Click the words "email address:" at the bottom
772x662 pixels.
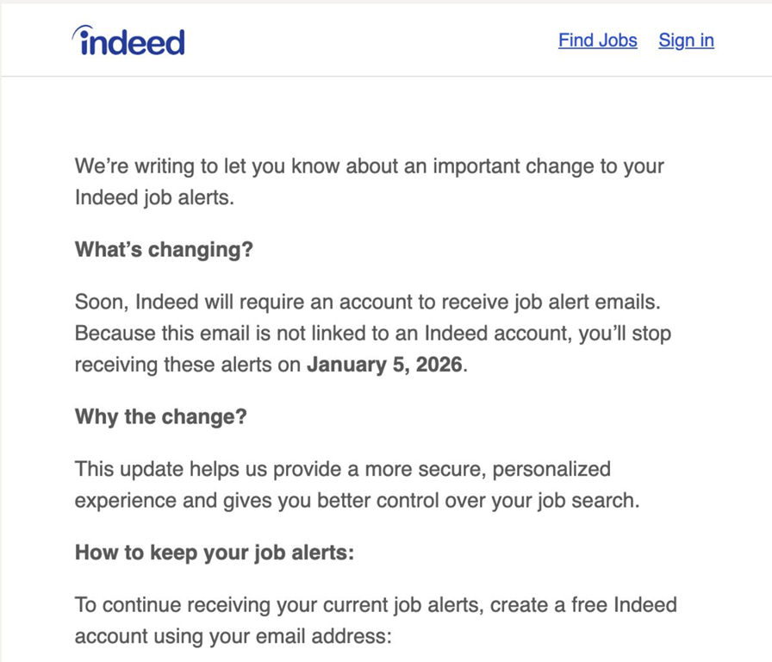coord(334,637)
